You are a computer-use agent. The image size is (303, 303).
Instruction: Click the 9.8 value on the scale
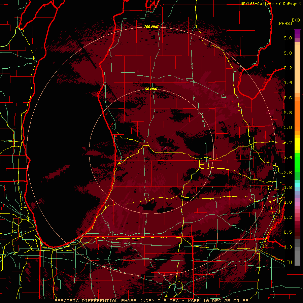[x=288, y=38]
